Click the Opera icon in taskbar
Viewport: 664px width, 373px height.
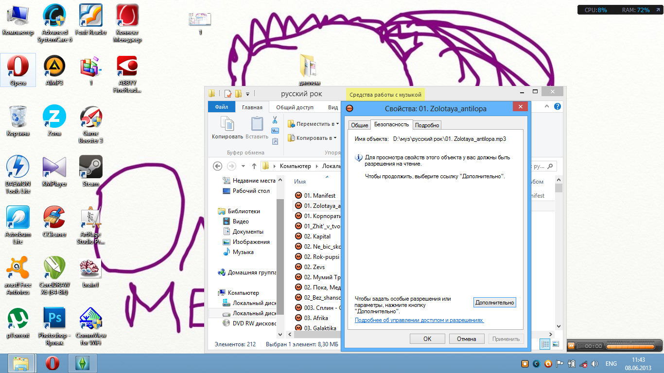pyautogui.click(x=52, y=363)
